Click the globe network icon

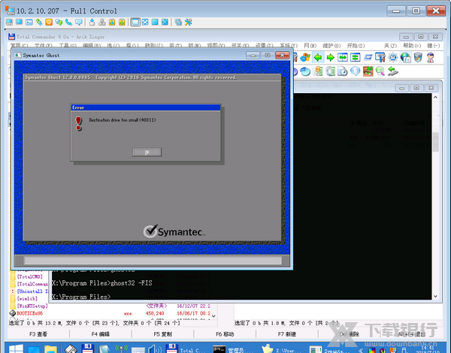(x=405, y=58)
